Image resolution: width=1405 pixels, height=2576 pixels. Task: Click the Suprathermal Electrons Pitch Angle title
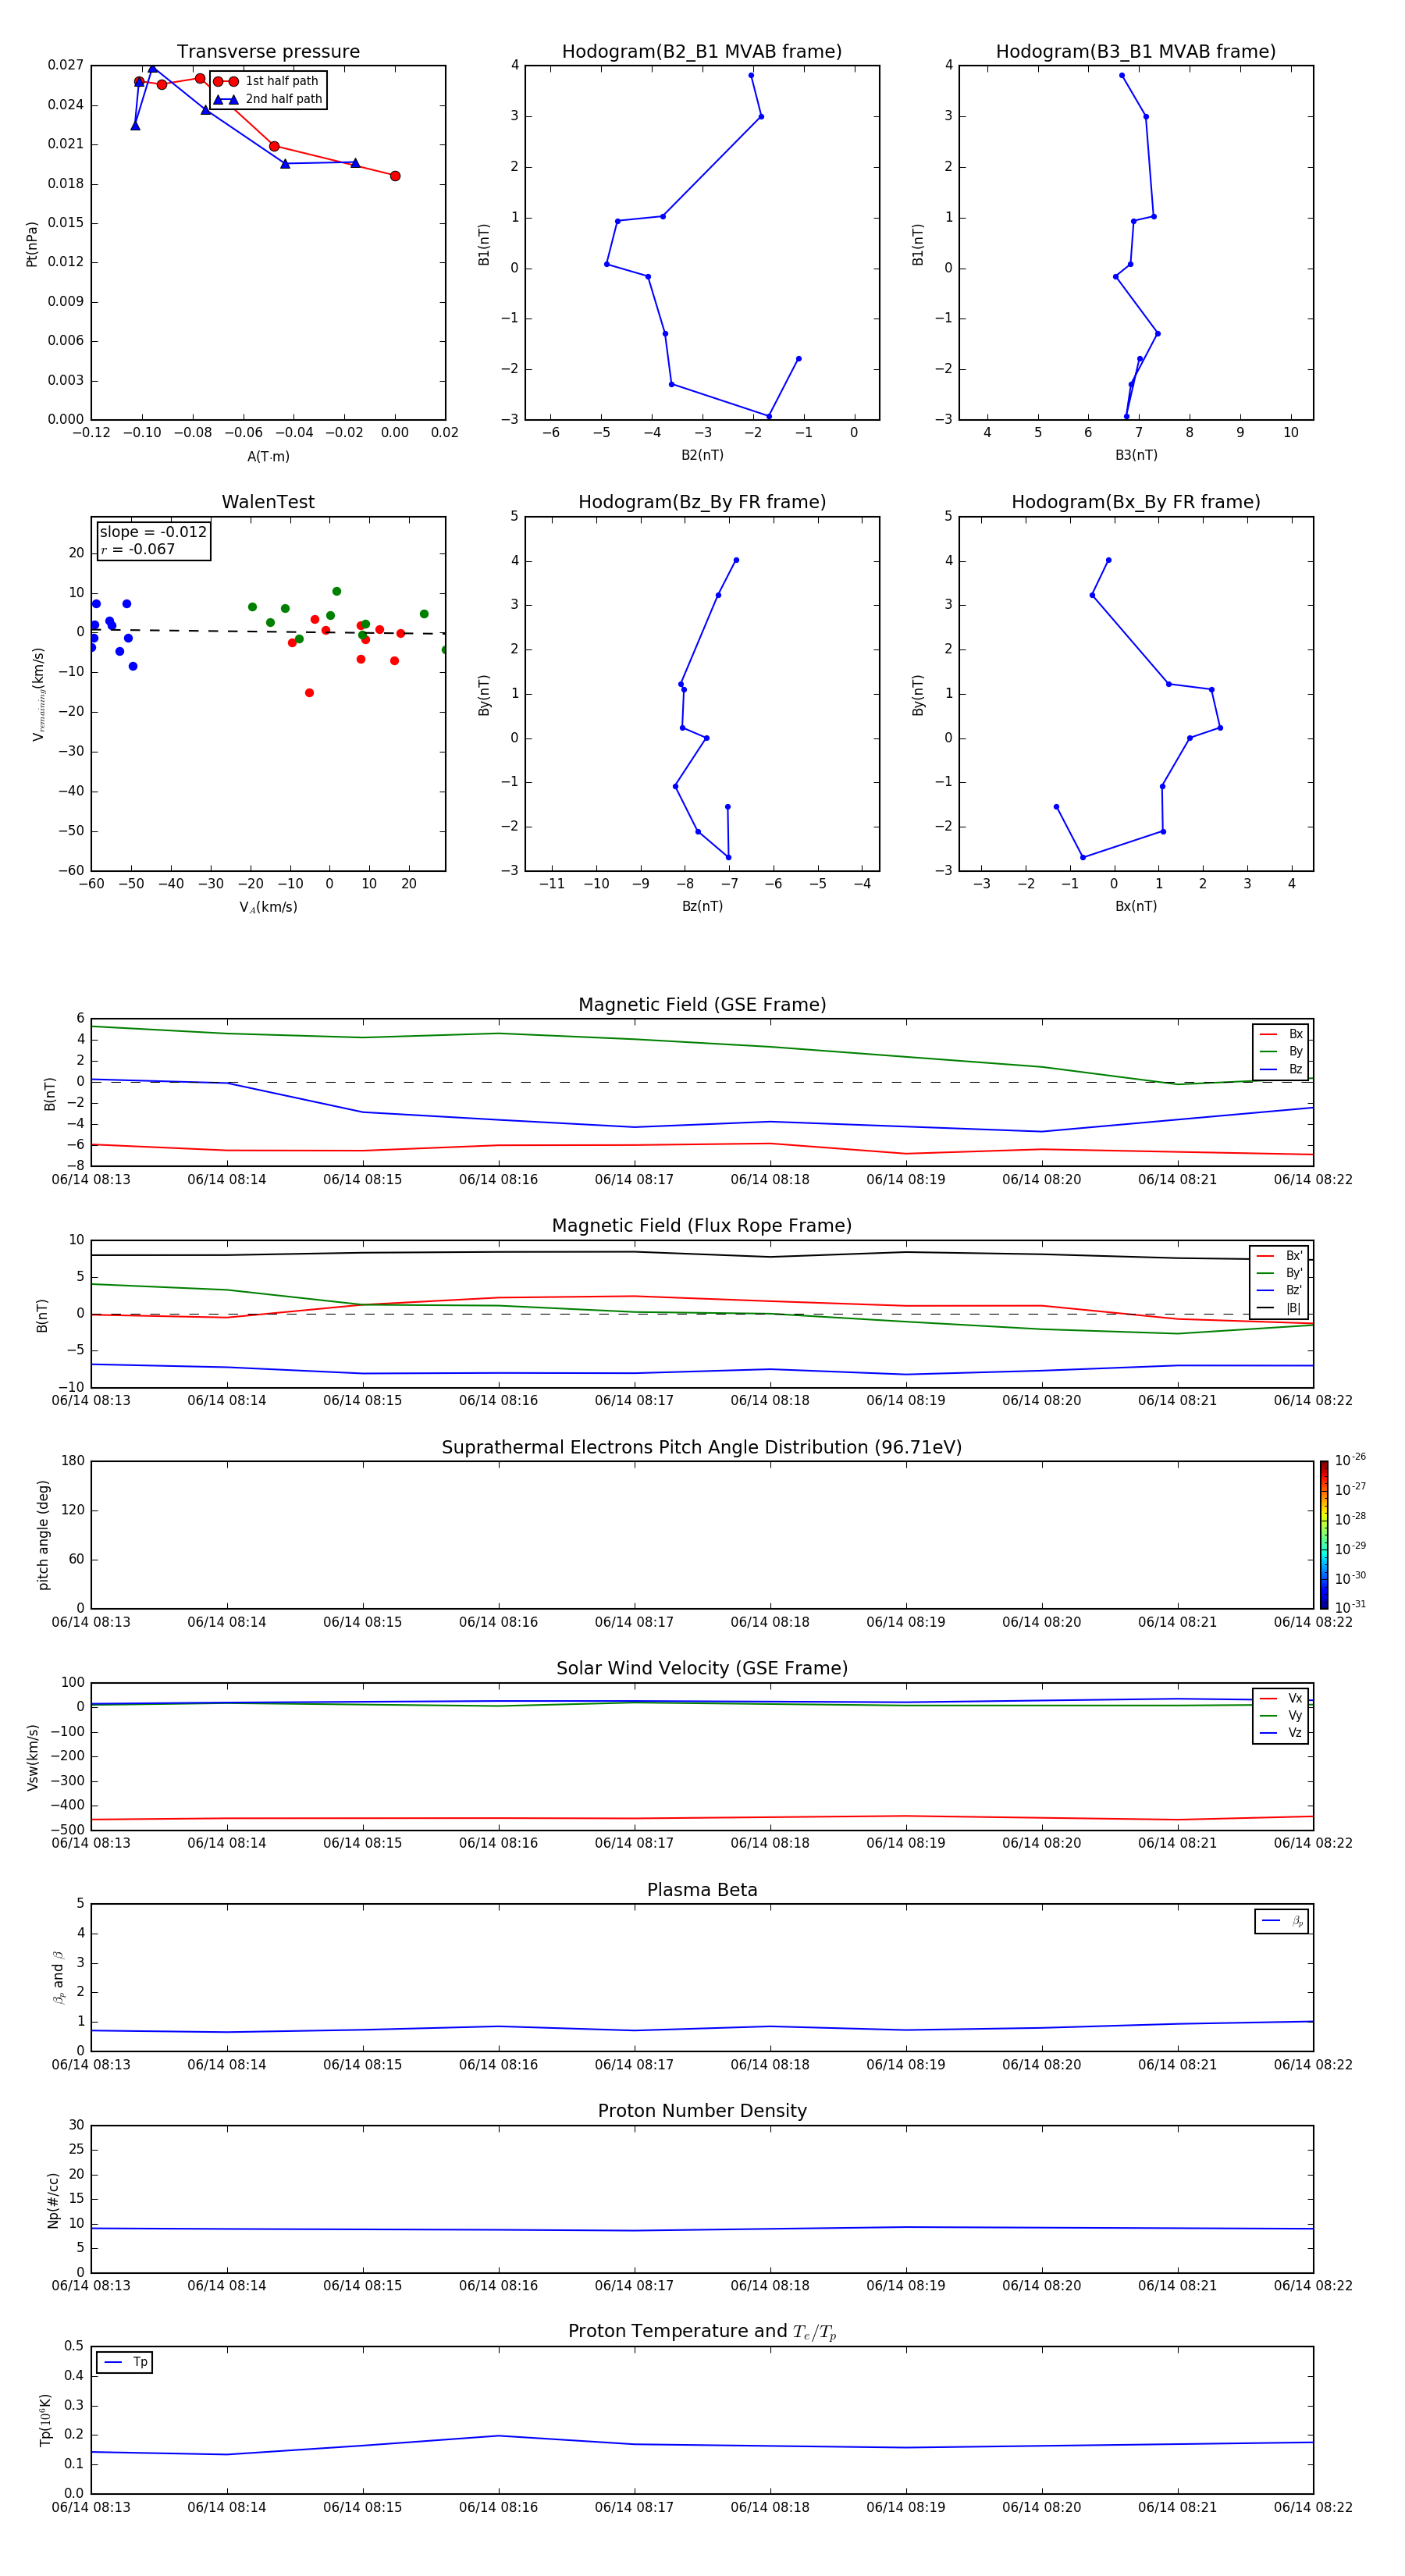[x=702, y=1448]
